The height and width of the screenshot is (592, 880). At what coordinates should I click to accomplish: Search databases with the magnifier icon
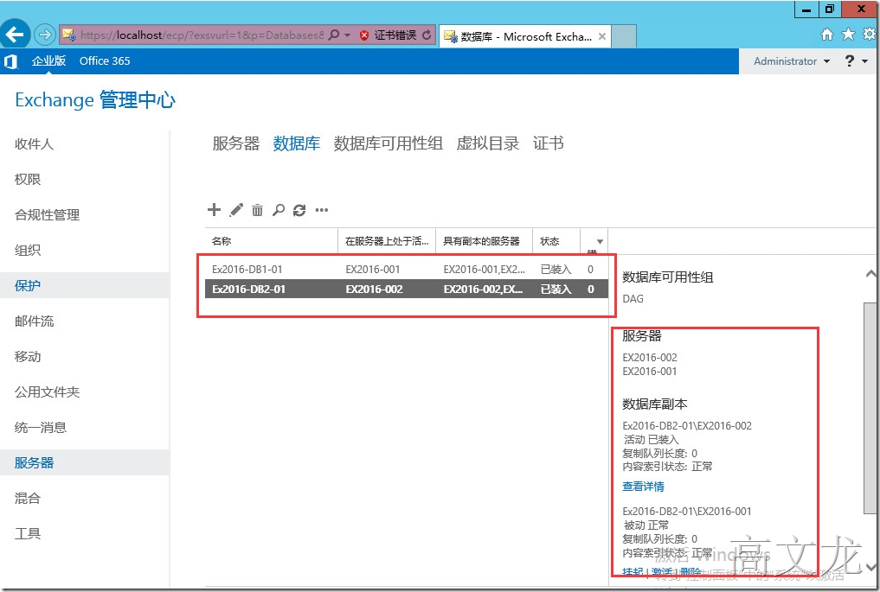coord(279,210)
